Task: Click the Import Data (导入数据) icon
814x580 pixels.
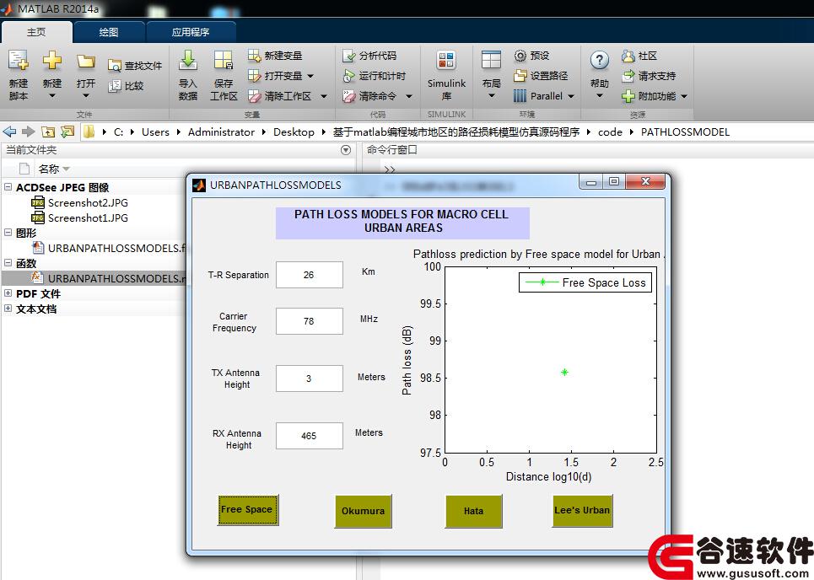Action: (x=188, y=61)
